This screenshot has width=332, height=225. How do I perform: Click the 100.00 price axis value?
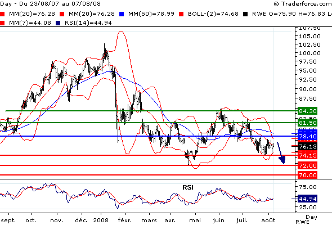309,53
